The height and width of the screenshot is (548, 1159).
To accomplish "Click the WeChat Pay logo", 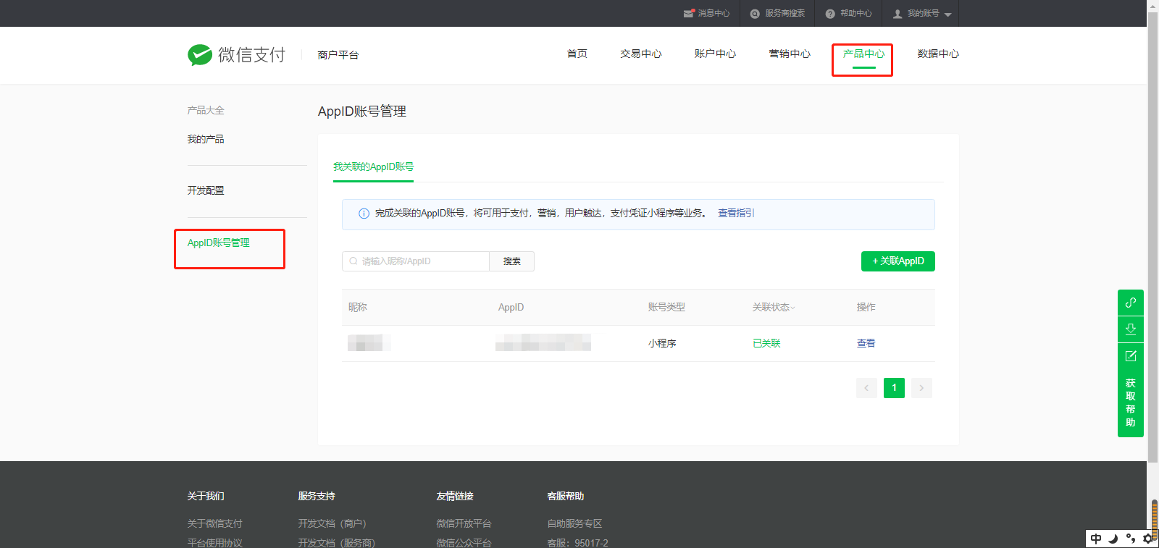I will (236, 54).
